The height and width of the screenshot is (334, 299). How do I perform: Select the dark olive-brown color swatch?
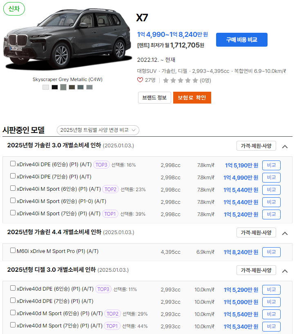click(72, 87)
